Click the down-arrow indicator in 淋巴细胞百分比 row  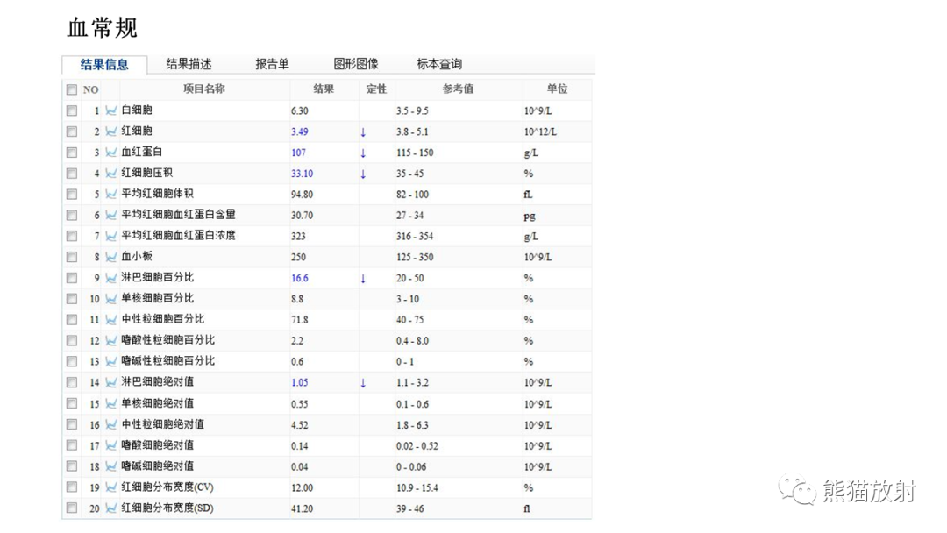[363, 278]
